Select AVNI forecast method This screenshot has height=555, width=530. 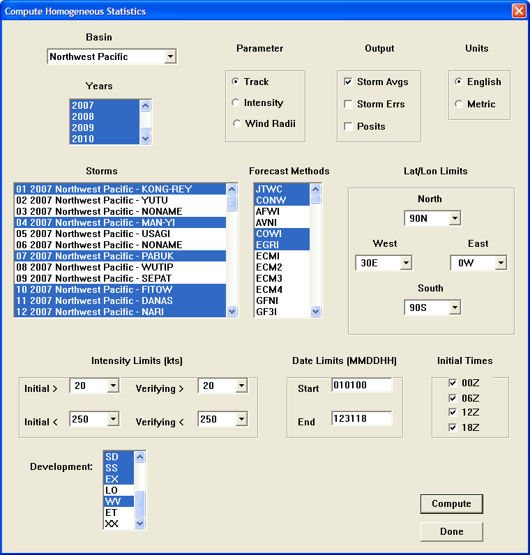click(282, 222)
